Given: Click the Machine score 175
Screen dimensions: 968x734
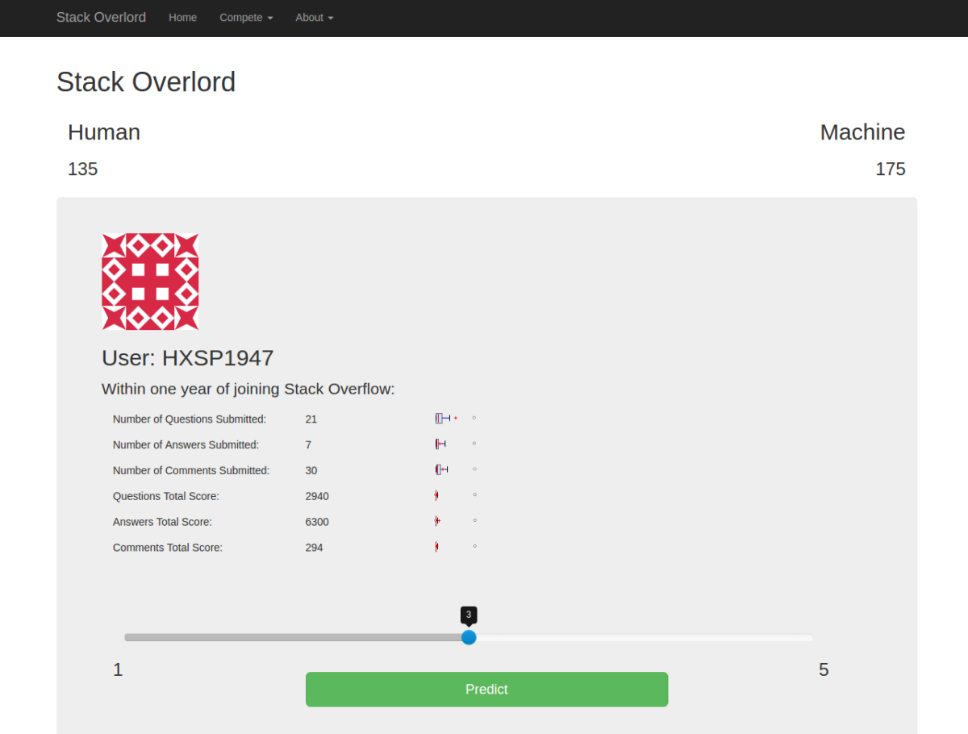Looking at the screenshot, I should (891, 169).
